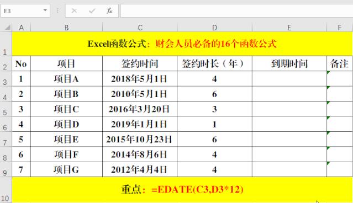The image size is (353, 203).
Task: Select column F header
Action: pos(340,28)
